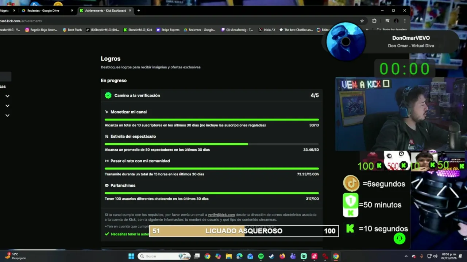Click the Camino a la verificación green badge

pyautogui.click(x=108, y=95)
